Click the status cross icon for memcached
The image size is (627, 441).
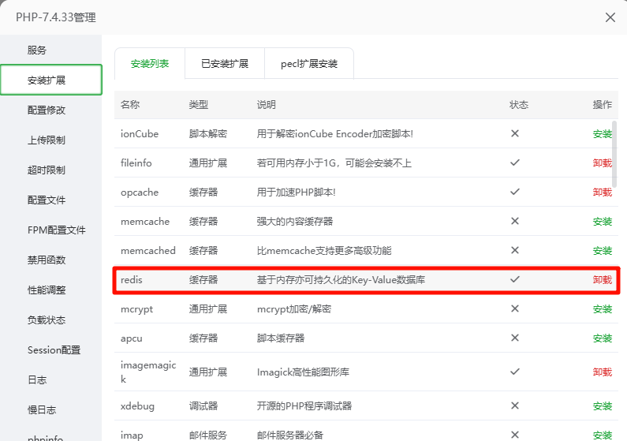(515, 250)
